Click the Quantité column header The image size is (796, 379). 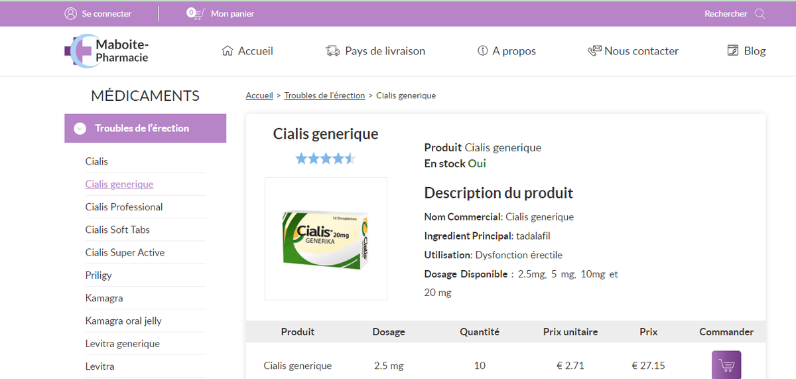[480, 332]
